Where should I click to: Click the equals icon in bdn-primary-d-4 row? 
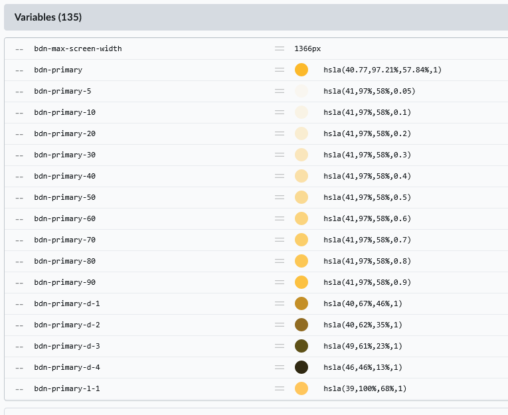pyautogui.click(x=280, y=367)
